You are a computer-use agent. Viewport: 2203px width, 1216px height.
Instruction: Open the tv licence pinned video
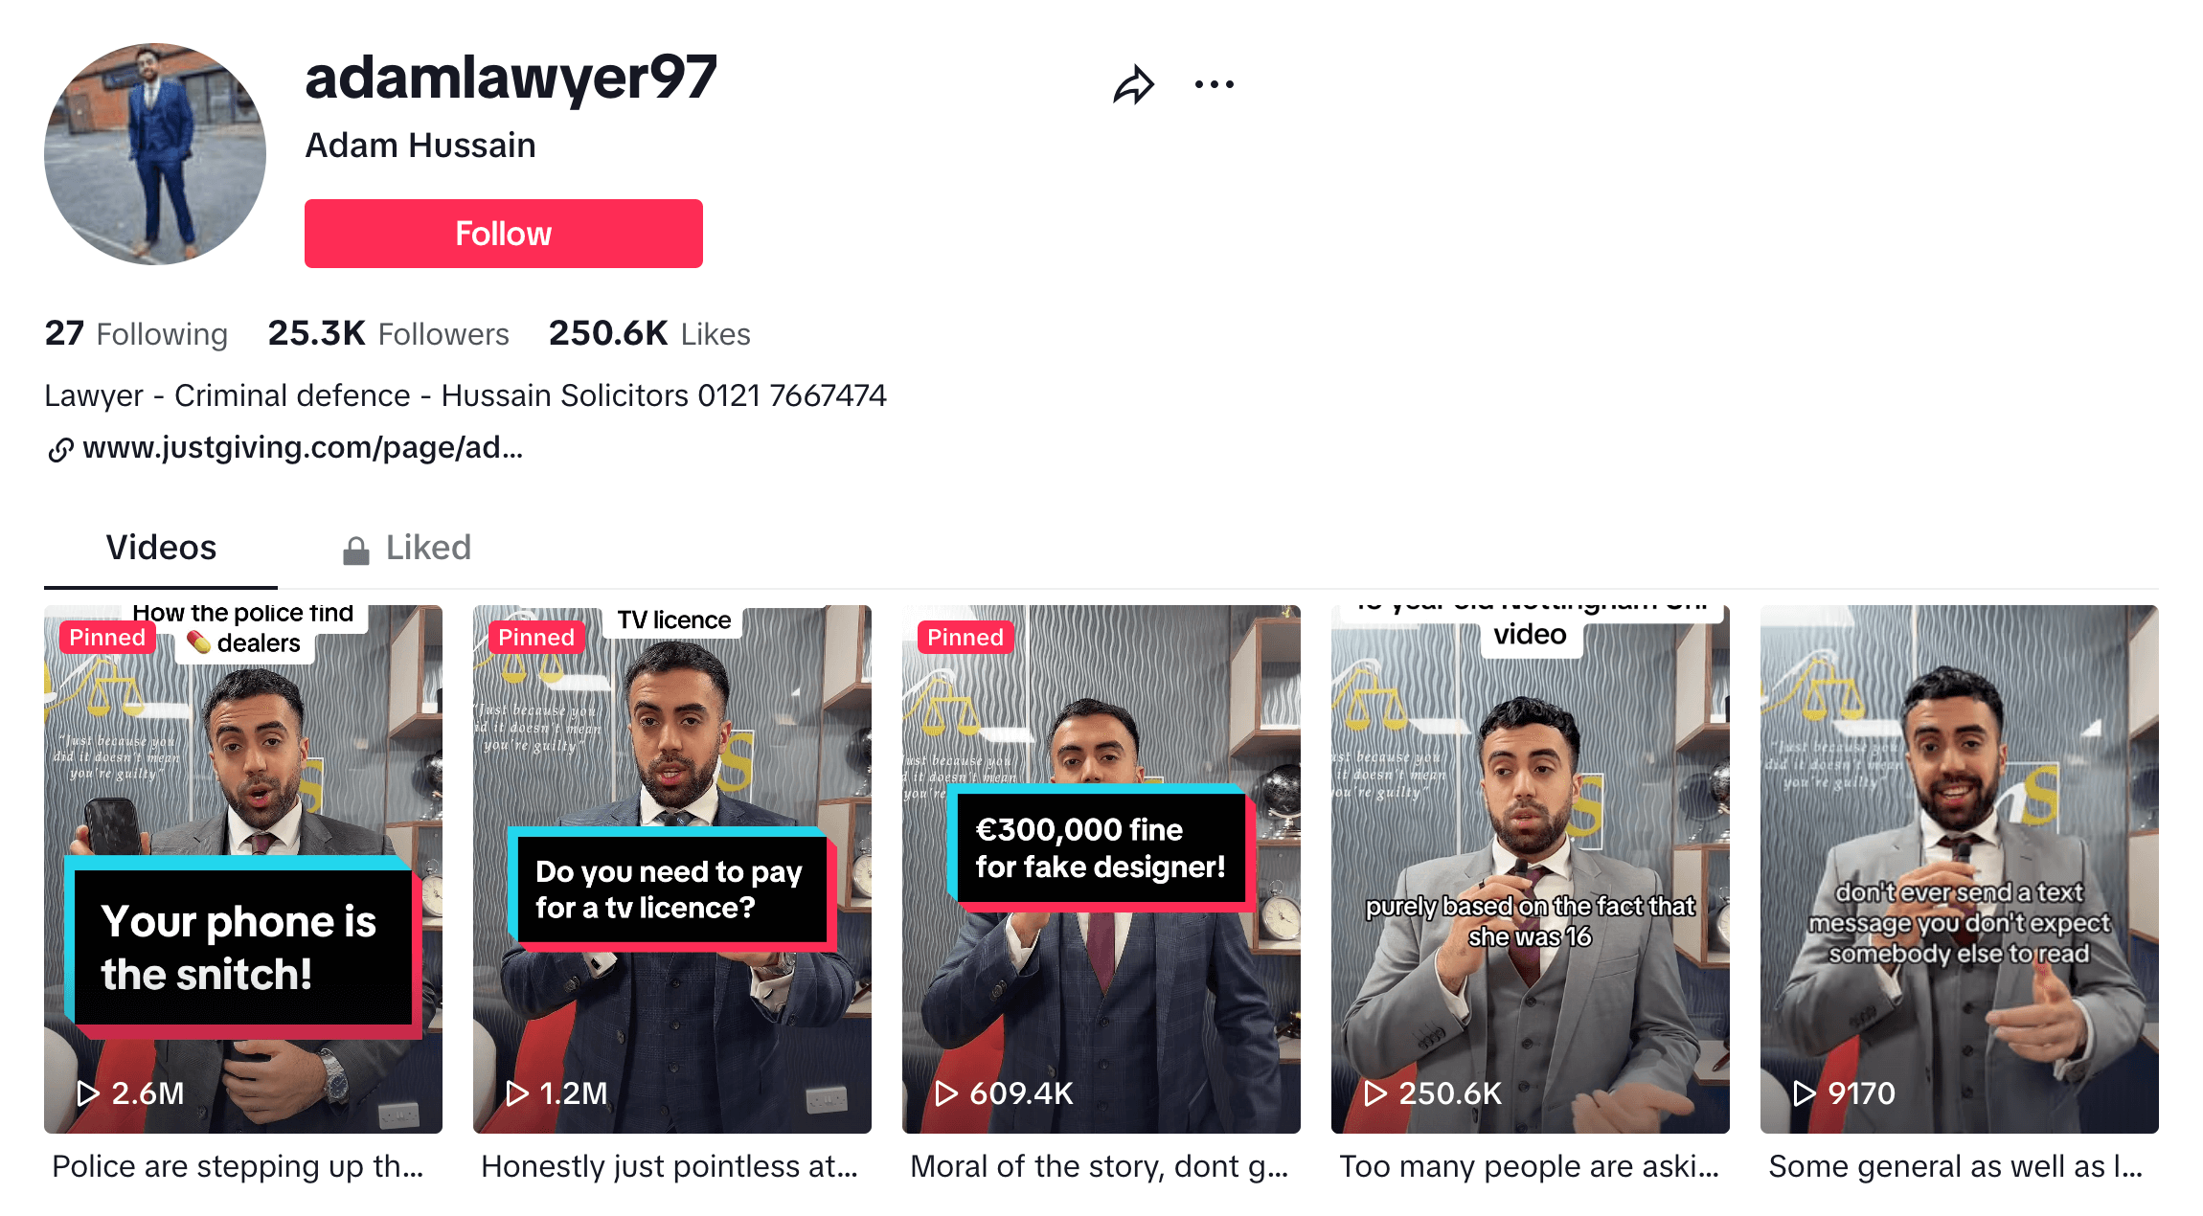pyautogui.click(x=672, y=869)
